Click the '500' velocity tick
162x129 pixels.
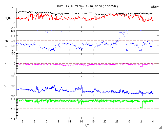[x=13, y=96]
